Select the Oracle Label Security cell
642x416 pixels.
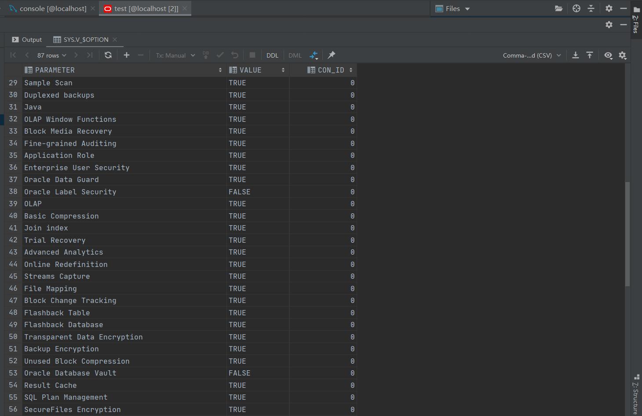124,192
